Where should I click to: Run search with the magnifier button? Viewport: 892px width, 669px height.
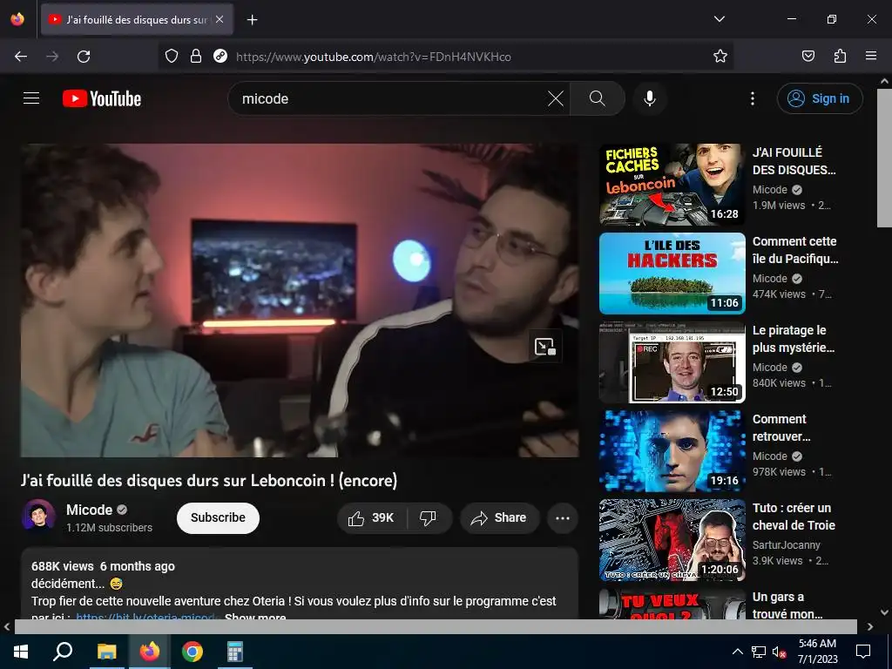[x=598, y=98]
